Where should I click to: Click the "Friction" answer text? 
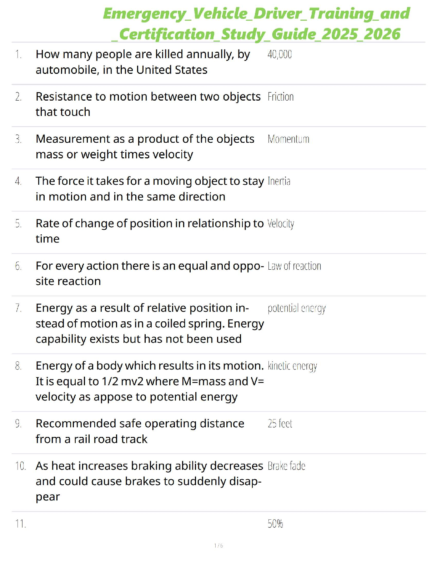tap(281, 97)
